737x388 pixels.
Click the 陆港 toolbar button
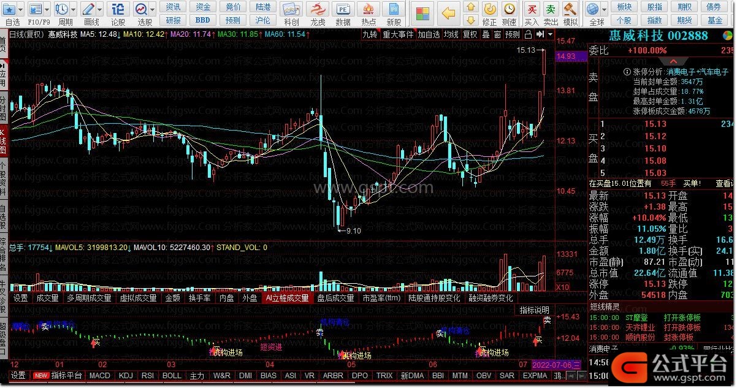click(x=263, y=7)
